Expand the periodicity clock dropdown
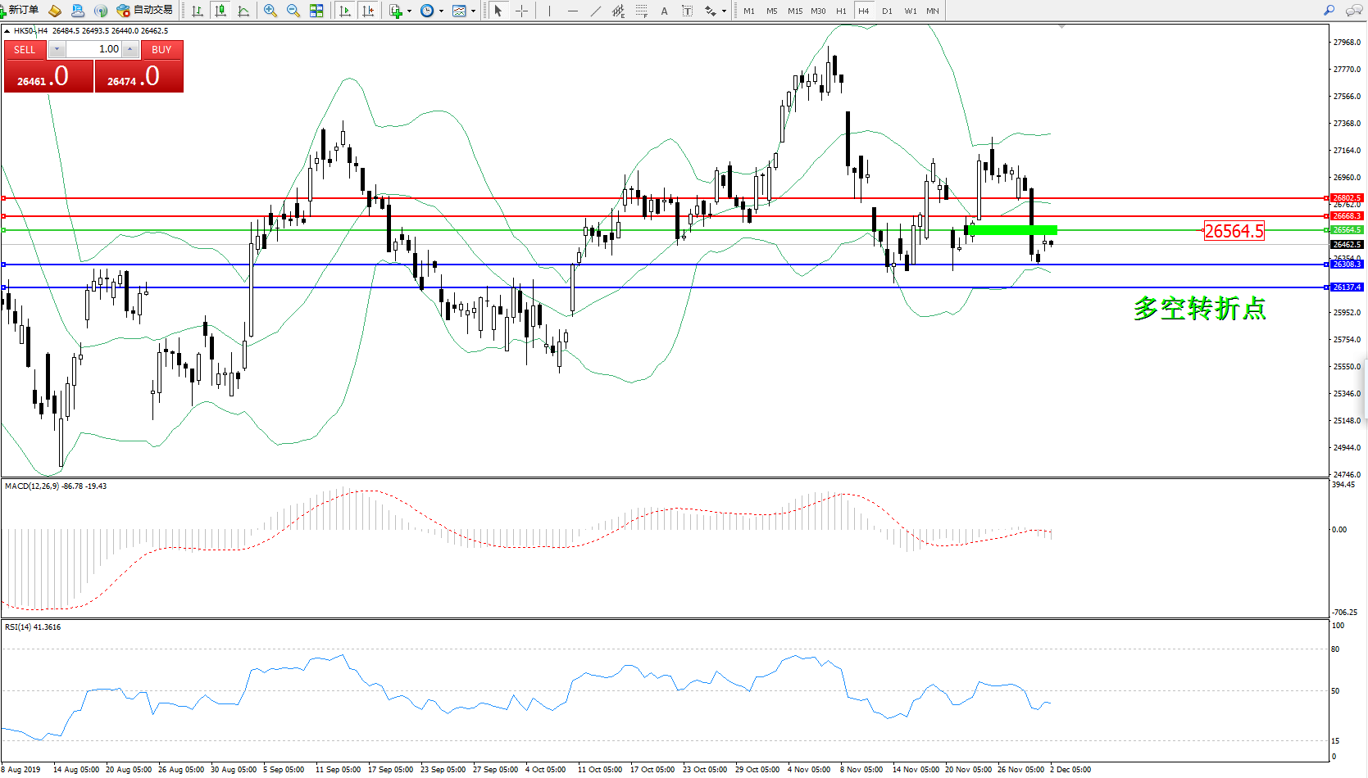This screenshot has height=778, width=1368. [x=441, y=11]
